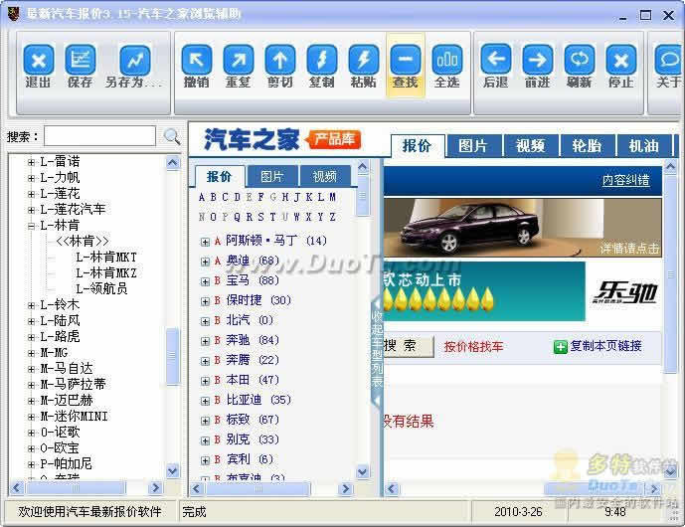Viewport: 685px width, 527px height.
Task: Click the brand list horizontal scrollbar thumb
Action: [258, 488]
